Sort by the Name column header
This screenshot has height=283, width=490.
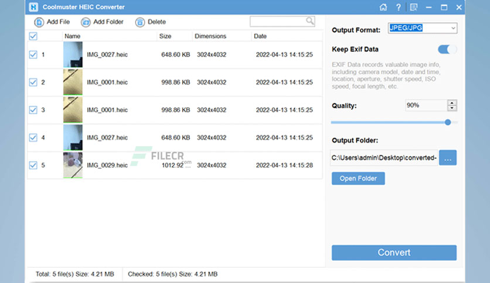pos(73,36)
